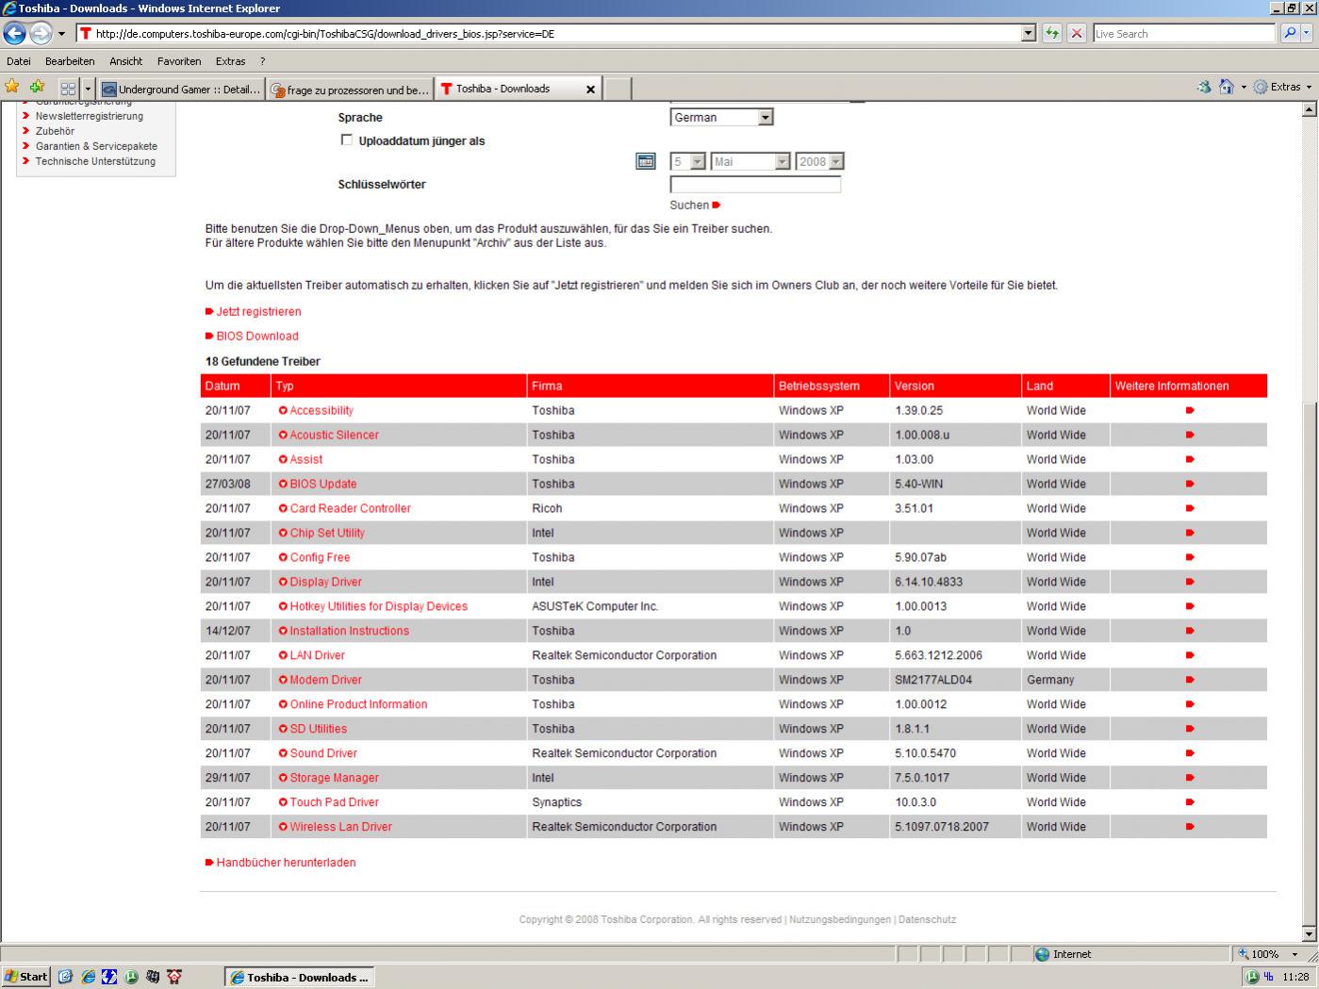Go forward with the browser Forward arrow

(41, 34)
